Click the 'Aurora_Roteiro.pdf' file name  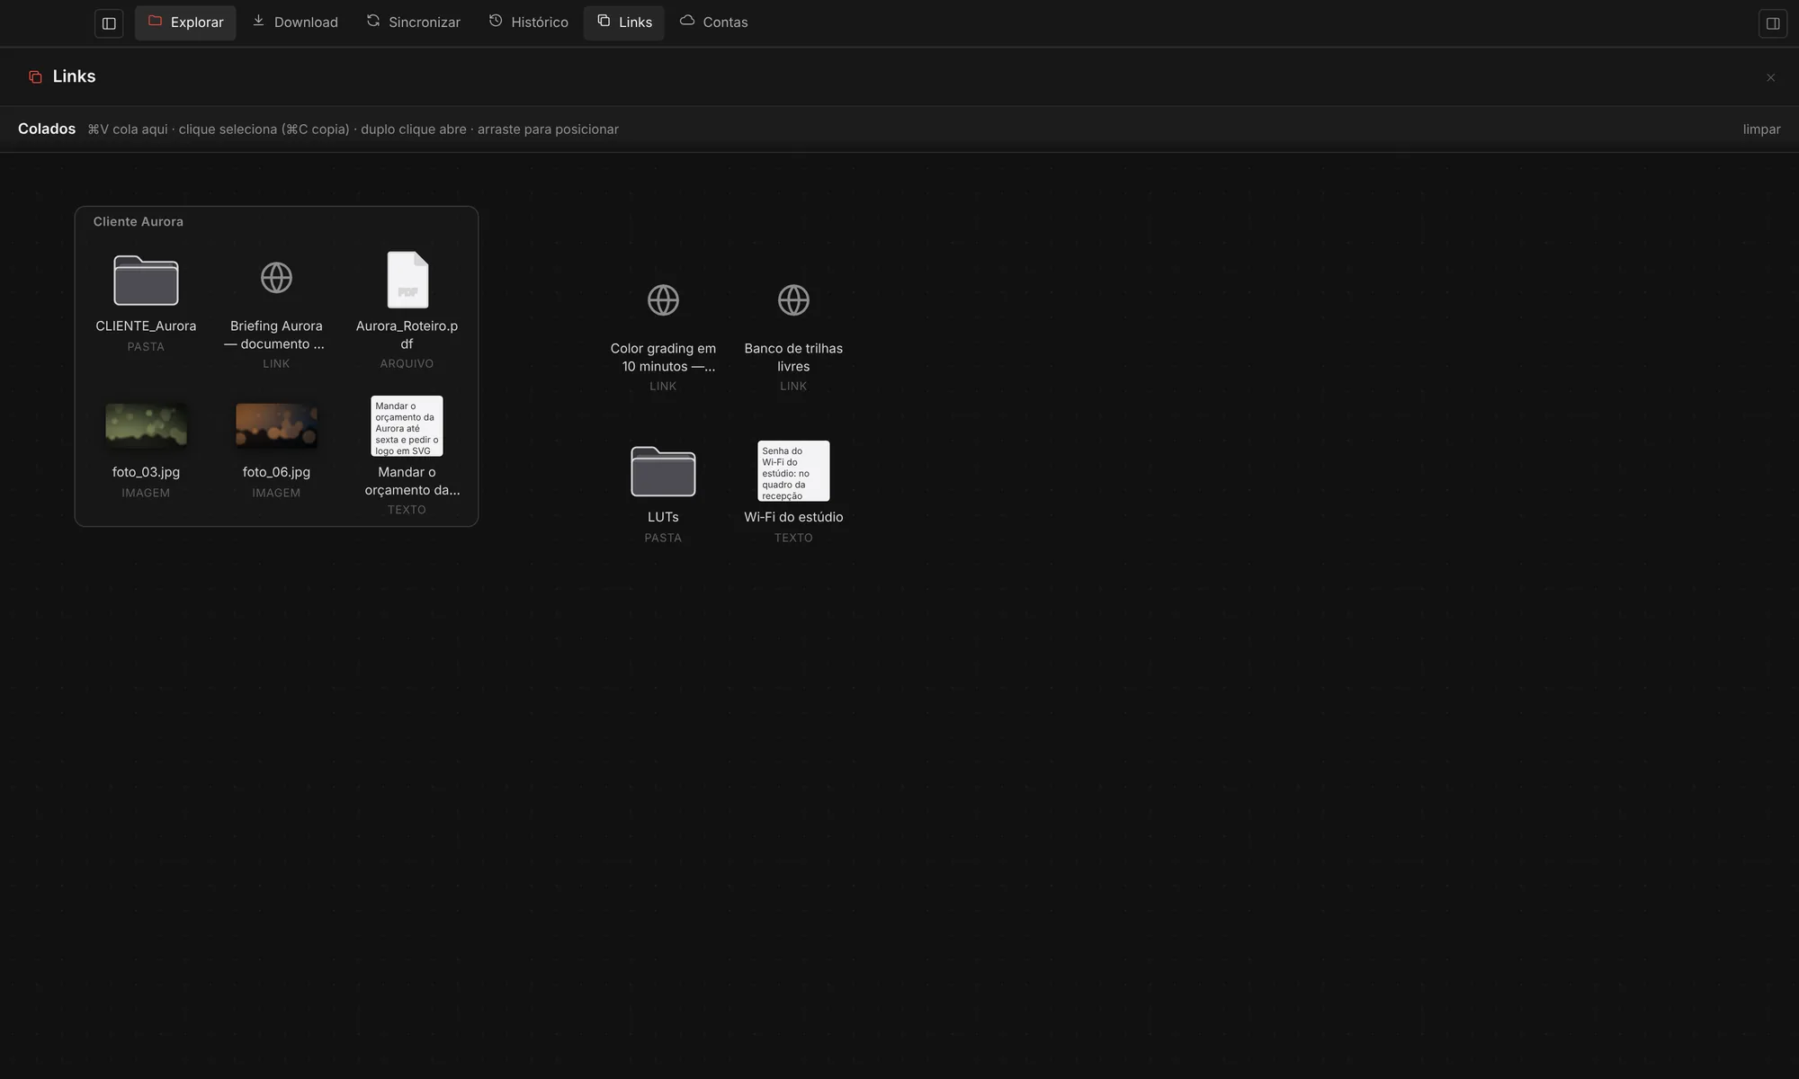[x=407, y=335]
